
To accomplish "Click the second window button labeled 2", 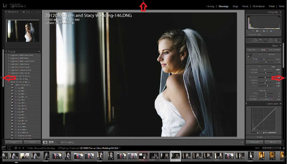I will click(x=10, y=148).
